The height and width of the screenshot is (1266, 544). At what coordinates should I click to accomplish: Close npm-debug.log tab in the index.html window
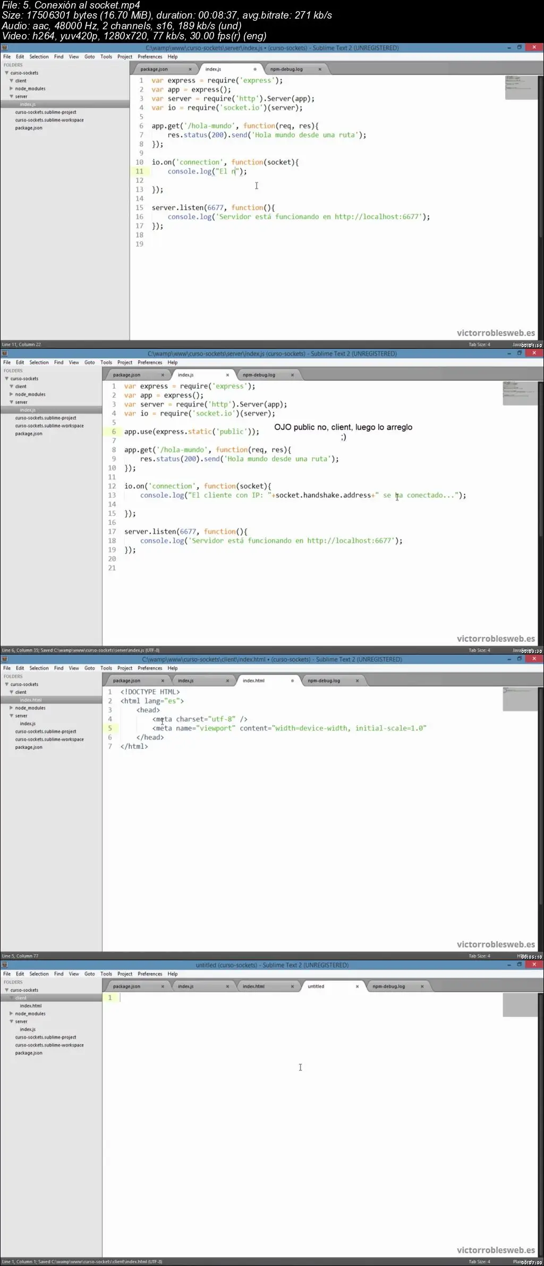pos(357,681)
